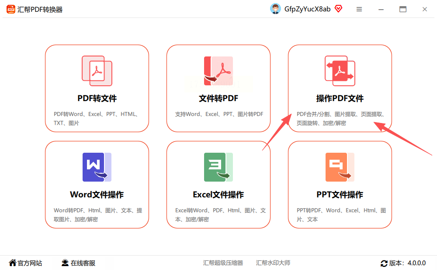Open the hamburger menu icon

(x=359, y=9)
